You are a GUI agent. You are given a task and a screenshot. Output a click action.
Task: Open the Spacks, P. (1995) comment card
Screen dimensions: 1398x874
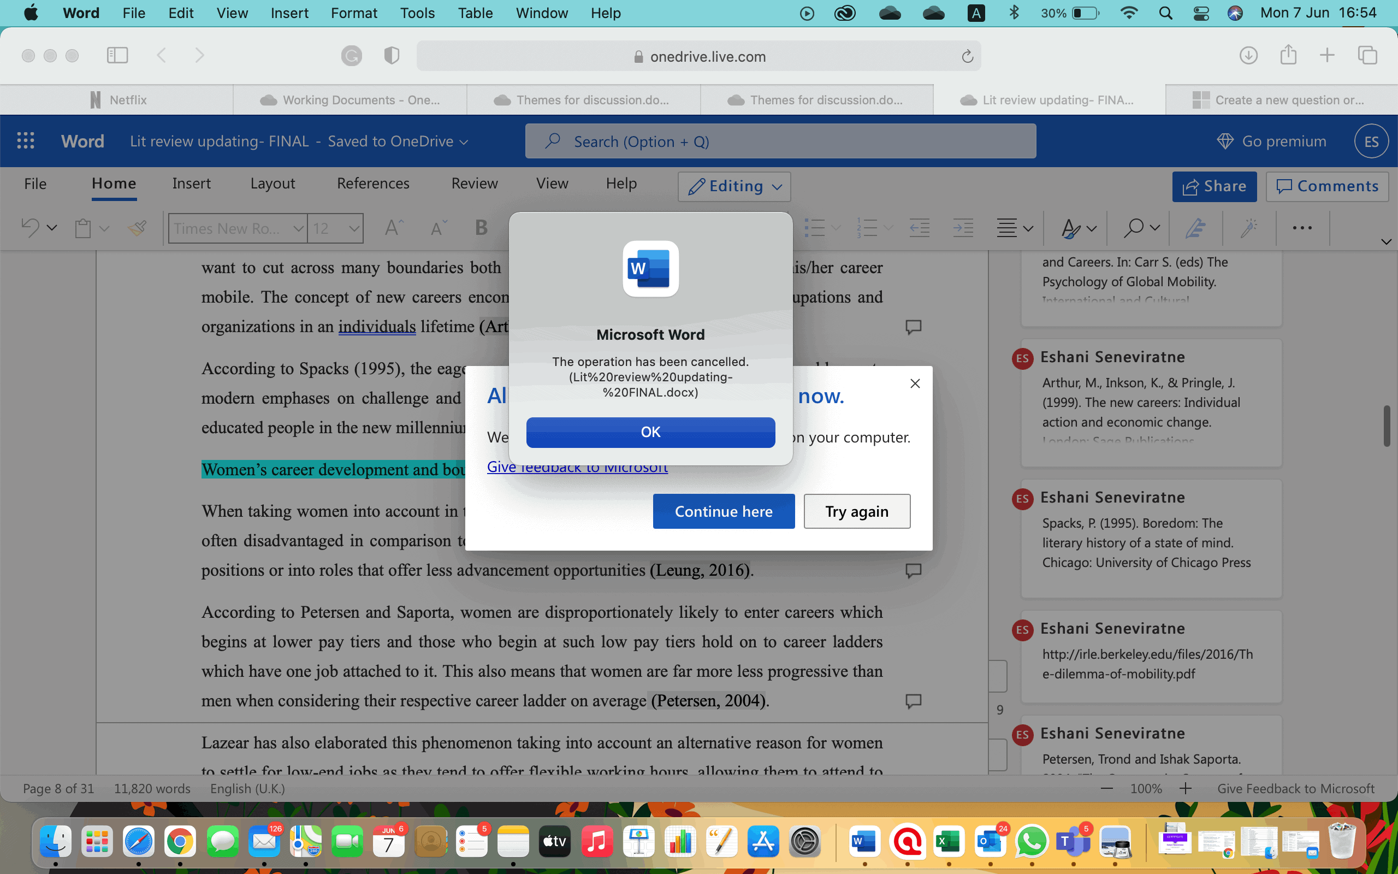1151,538
